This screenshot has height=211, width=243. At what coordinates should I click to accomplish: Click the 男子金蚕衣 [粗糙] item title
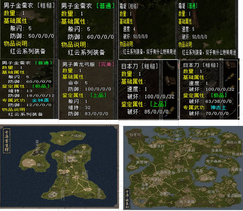click(15, 6)
